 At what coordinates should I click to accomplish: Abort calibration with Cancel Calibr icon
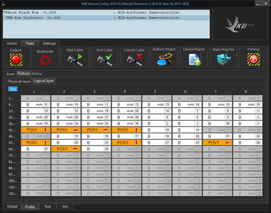pyautogui.click(x=134, y=60)
